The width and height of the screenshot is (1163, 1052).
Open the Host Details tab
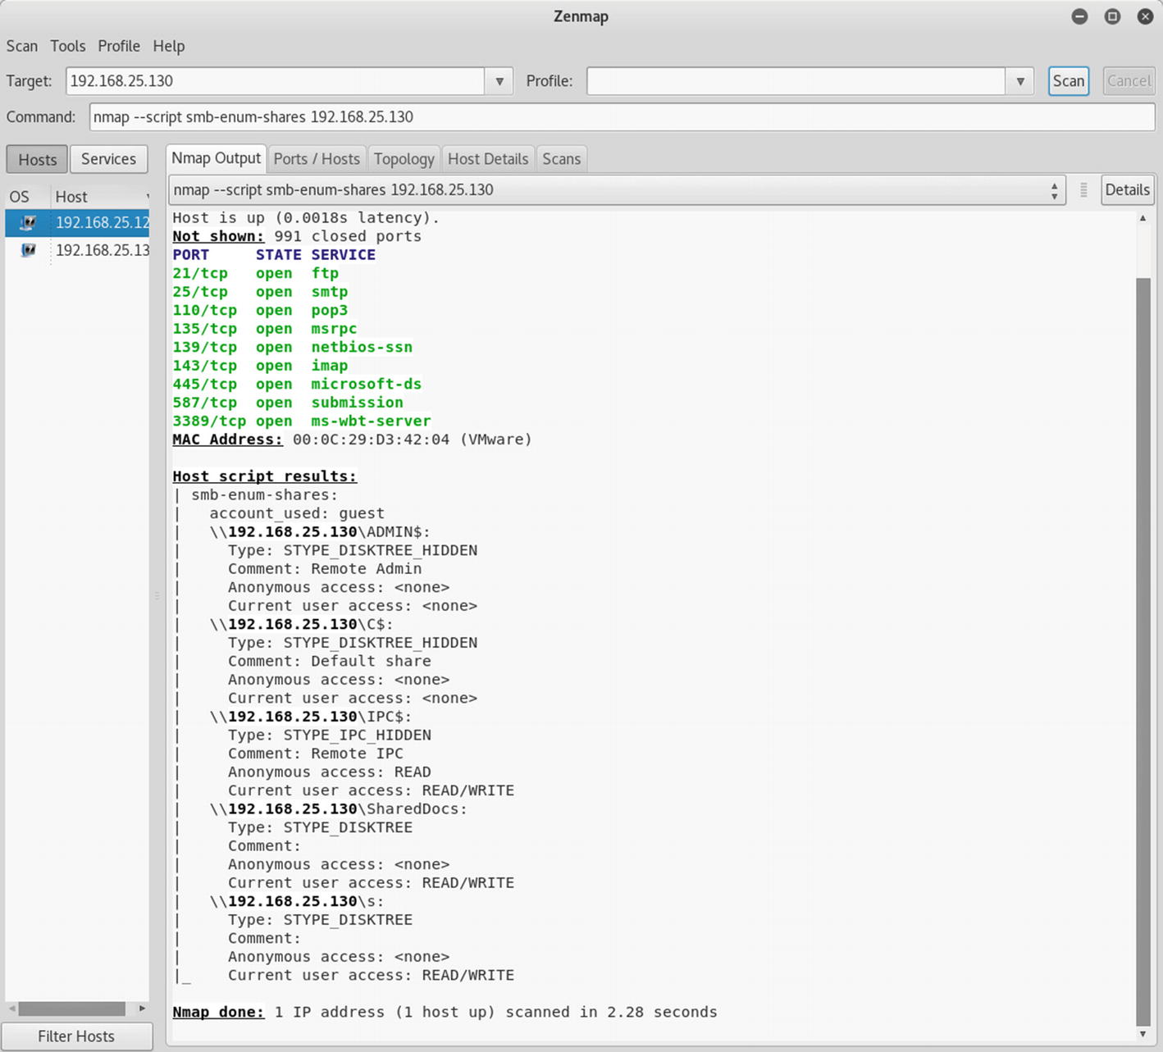coord(488,159)
